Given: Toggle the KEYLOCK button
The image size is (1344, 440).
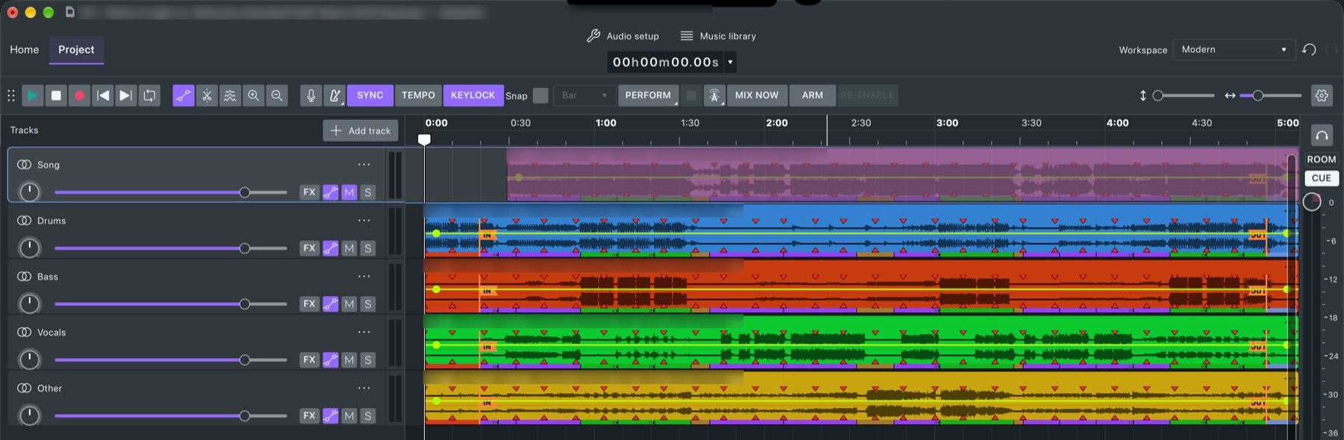Looking at the screenshot, I should coord(473,95).
